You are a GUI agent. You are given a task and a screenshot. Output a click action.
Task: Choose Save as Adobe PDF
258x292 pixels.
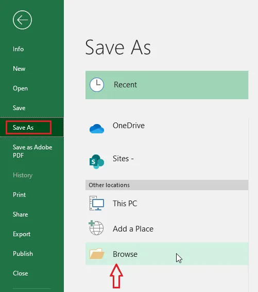tap(32, 151)
